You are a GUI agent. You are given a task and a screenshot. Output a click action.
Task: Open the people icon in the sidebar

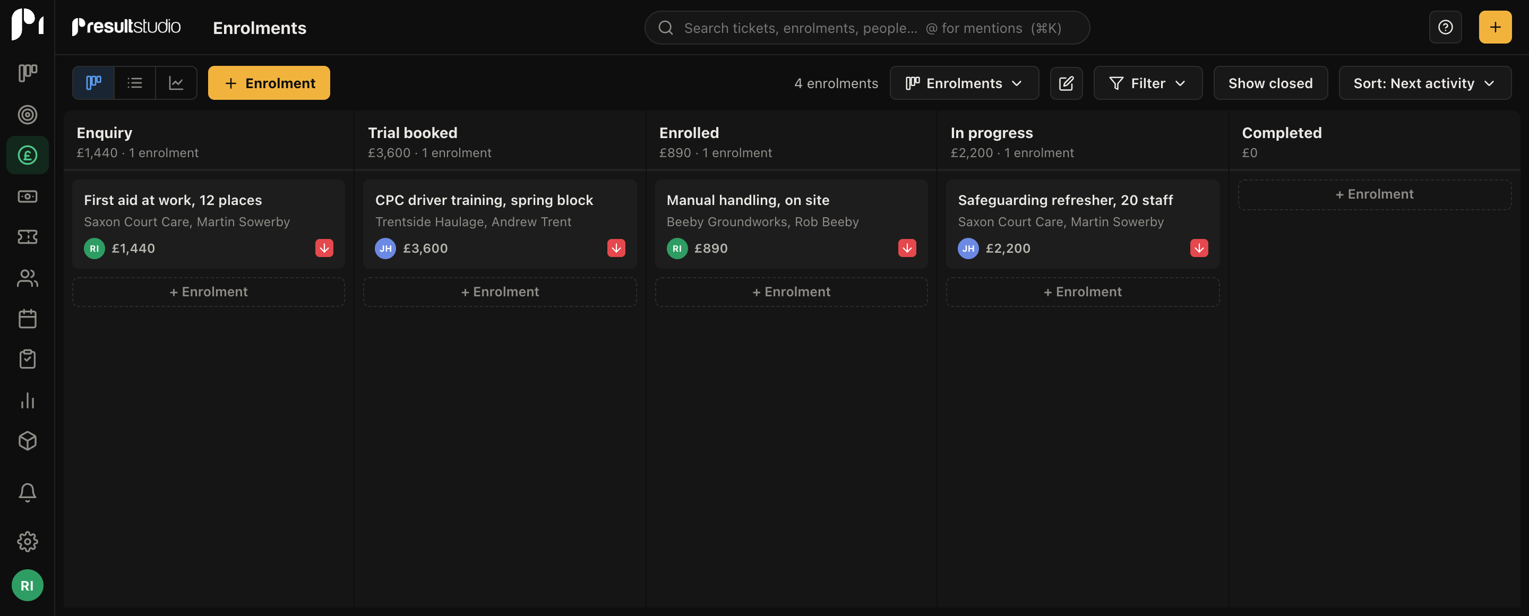point(27,278)
